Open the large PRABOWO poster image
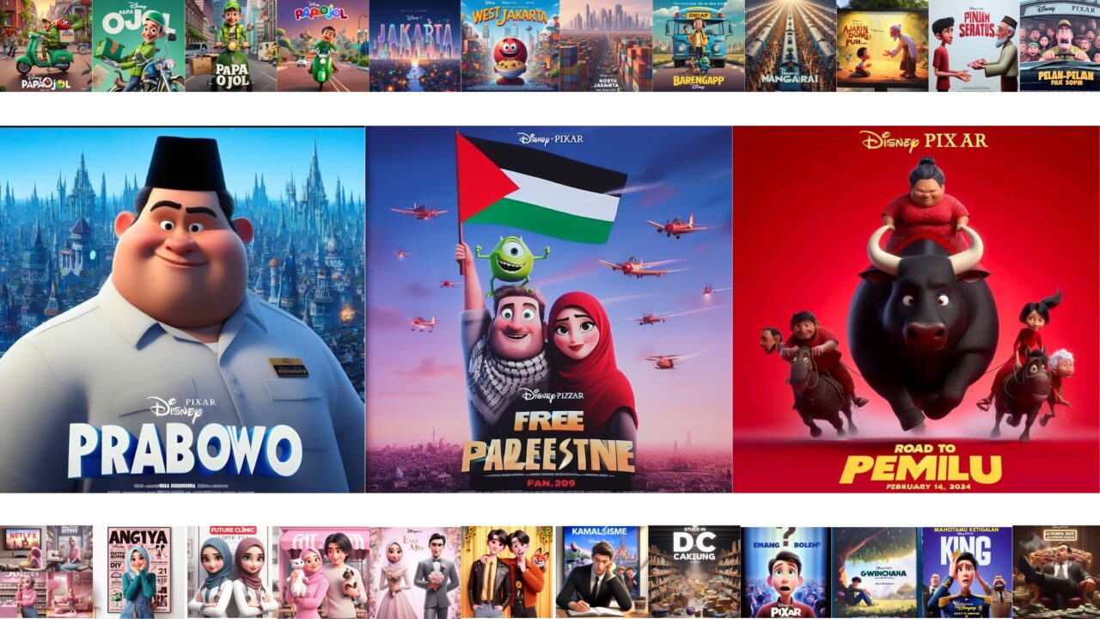The image size is (1100, 619). click(x=182, y=309)
